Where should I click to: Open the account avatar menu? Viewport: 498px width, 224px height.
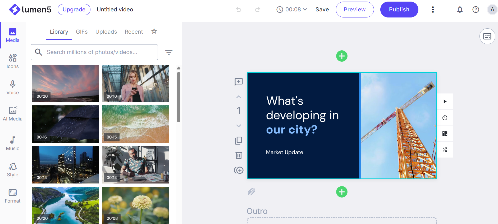pyautogui.click(x=492, y=10)
